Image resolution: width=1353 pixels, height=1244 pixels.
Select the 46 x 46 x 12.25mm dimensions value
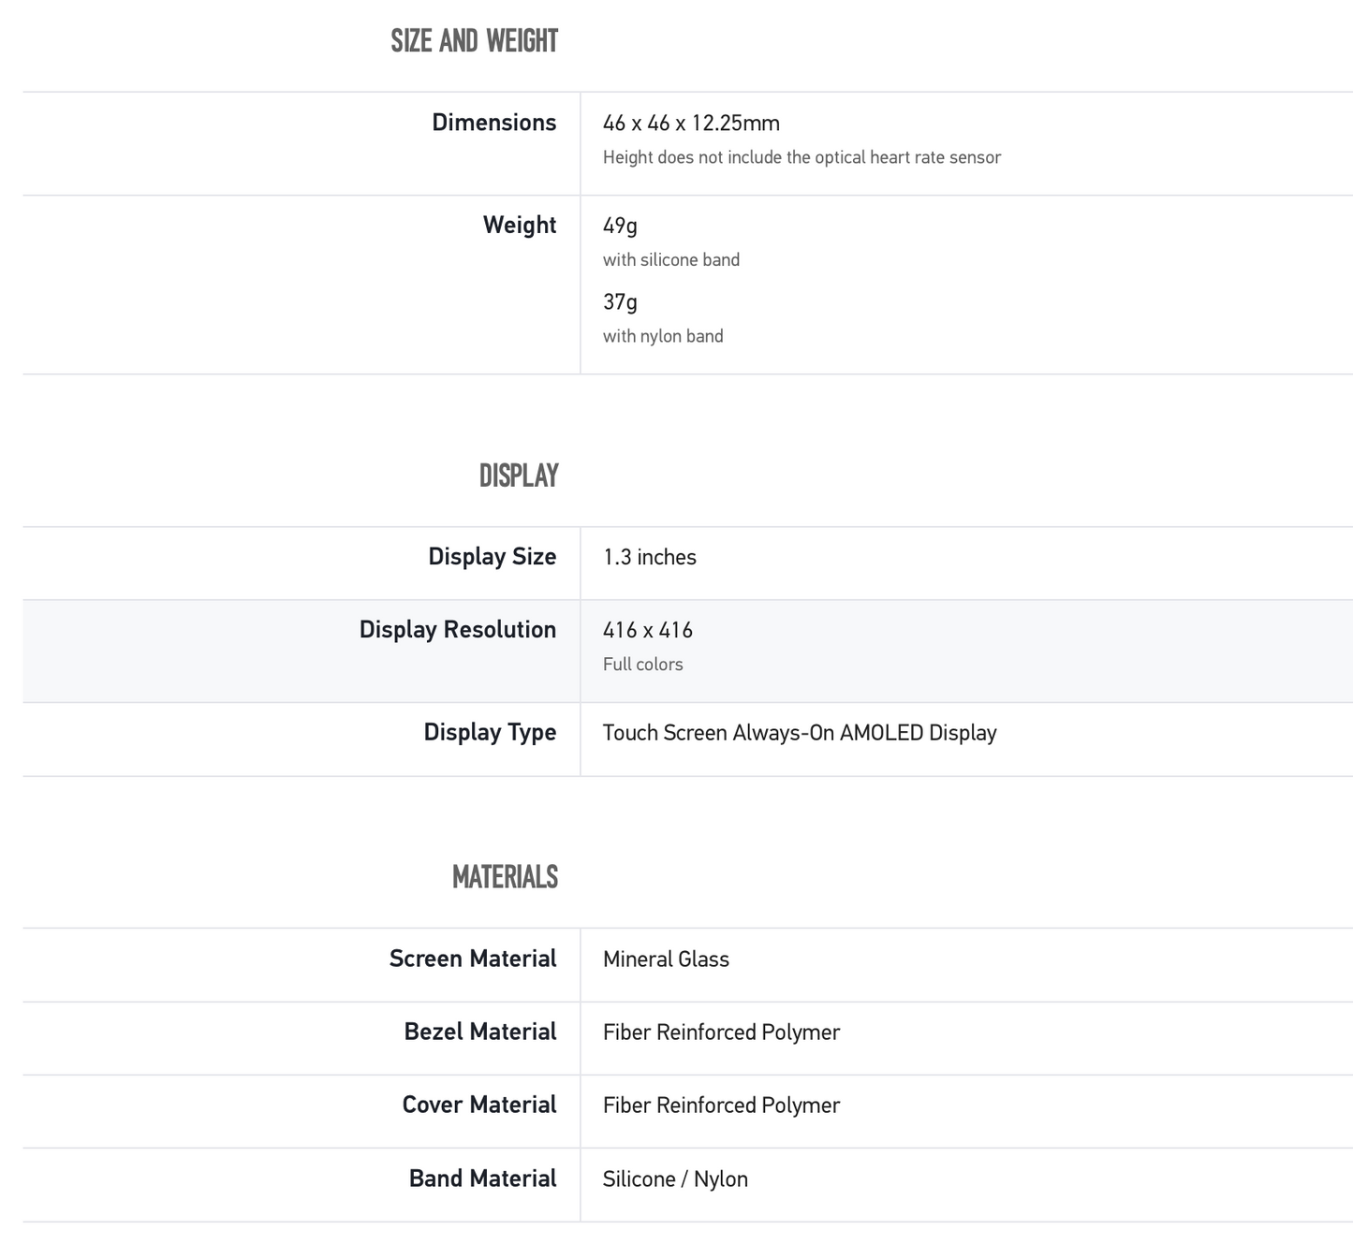click(x=691, y=124)
